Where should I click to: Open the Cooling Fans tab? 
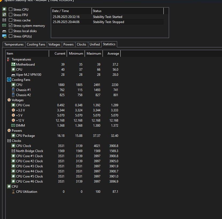point(36,44)
